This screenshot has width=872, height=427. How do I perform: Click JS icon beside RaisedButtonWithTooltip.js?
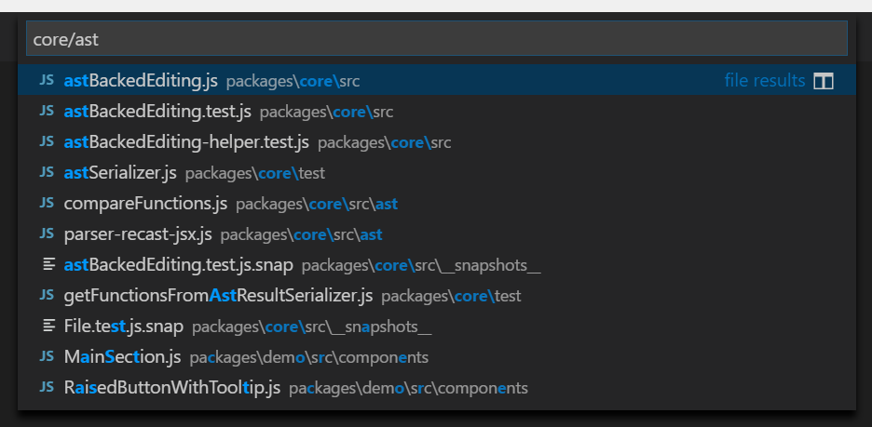pyautogui.click(x=48, y=386)
